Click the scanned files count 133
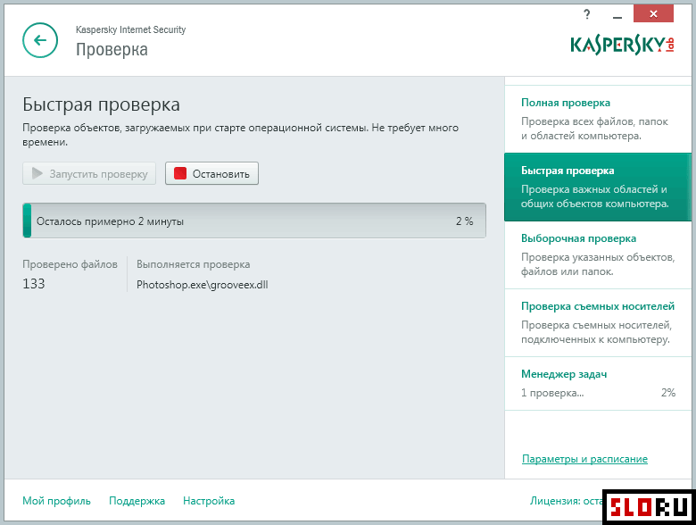The image size is (696, 525). pyautogui.click(x=34, y=284)
